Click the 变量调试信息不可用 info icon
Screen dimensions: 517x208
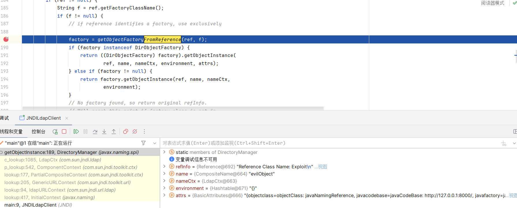click(x=172, y=159)
